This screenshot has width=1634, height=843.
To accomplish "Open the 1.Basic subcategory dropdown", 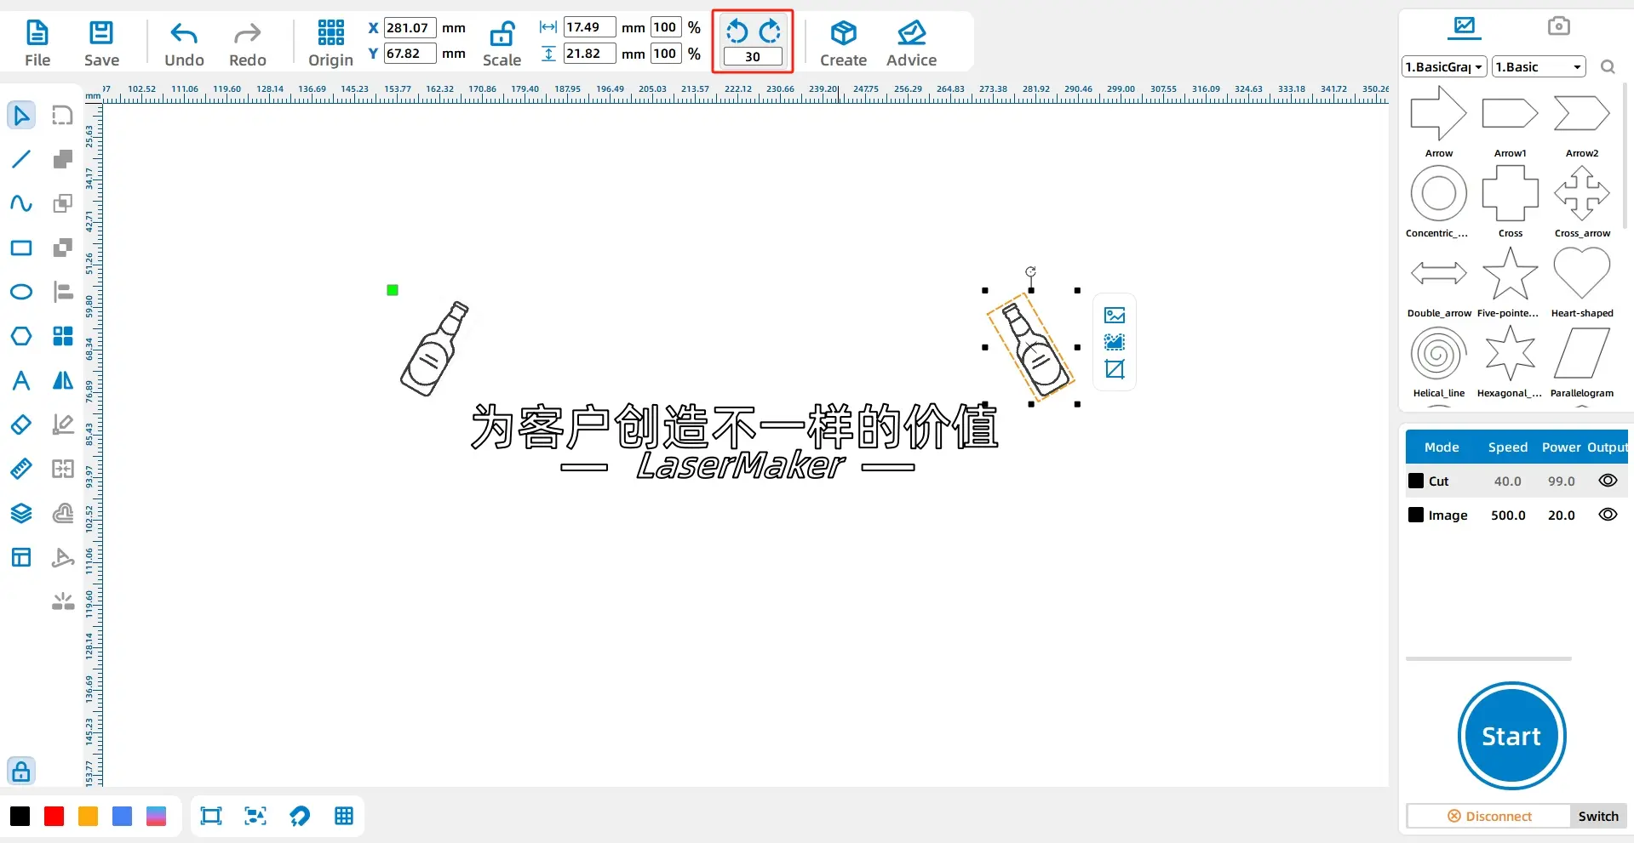I will point(1539,67).
